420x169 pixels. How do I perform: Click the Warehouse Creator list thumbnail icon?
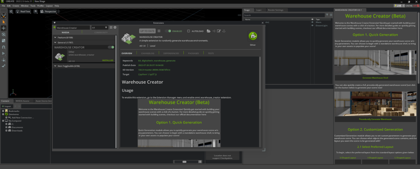click(x=60, y=57)
